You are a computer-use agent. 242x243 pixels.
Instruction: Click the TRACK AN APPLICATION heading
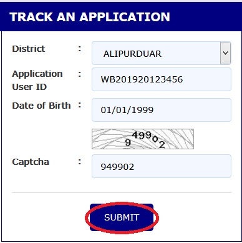[x=90, y=17]
